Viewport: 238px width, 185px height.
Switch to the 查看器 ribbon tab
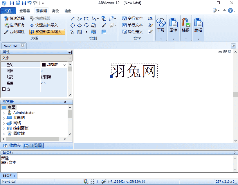click(x=24, y=11)
